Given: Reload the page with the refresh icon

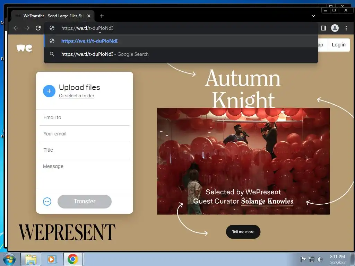Looking at the screenshot, I should click(38, 28).
